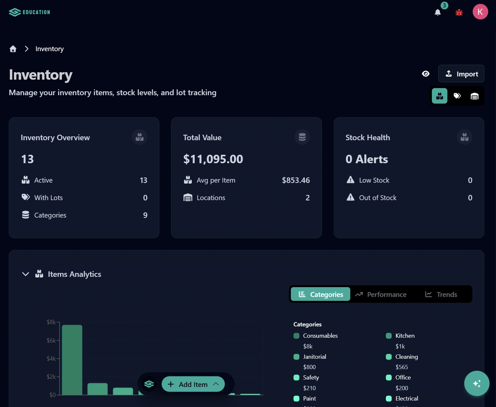Click the Low Stock label
The image size is (496, 407).
click(x=374, y=180)
